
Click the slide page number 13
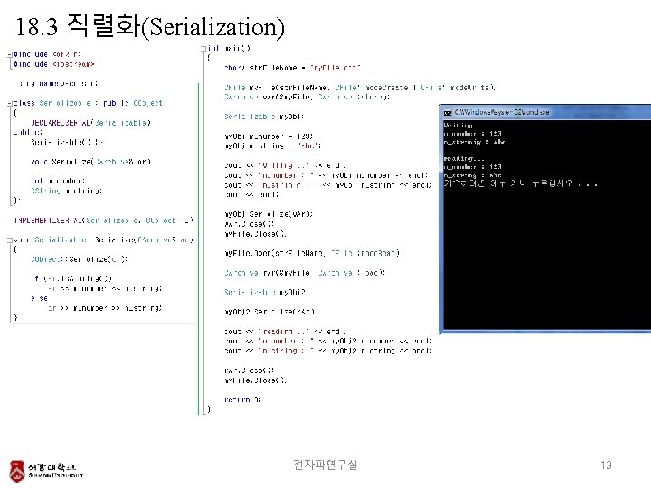(606, 465)
